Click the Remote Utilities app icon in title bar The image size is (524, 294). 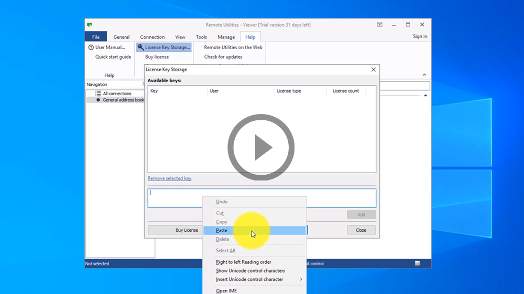tap(90, 25)
